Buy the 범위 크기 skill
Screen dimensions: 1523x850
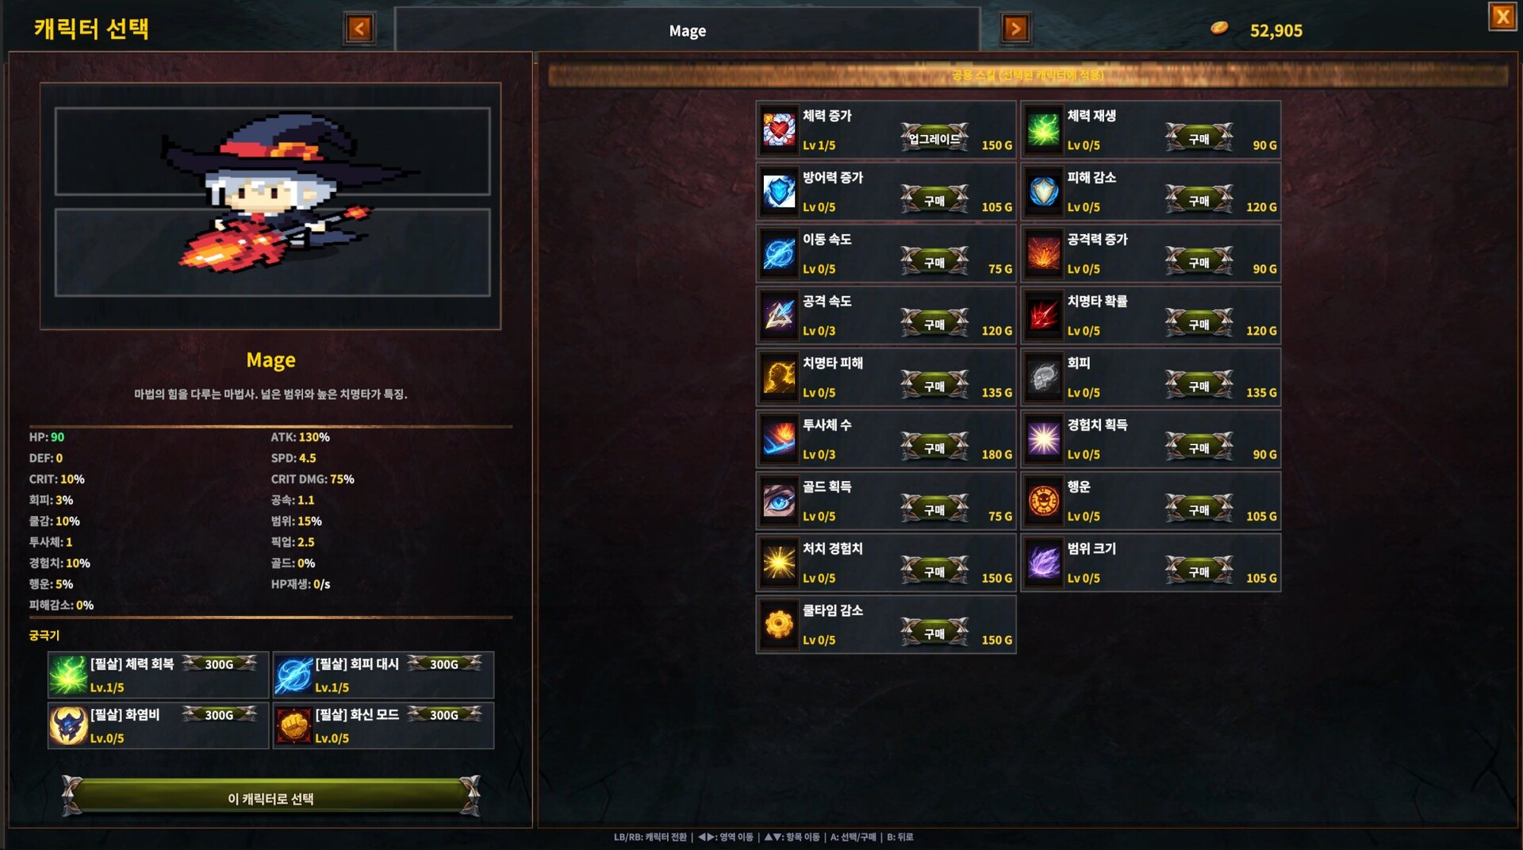pyautogui.click(x=1199, y=571)
